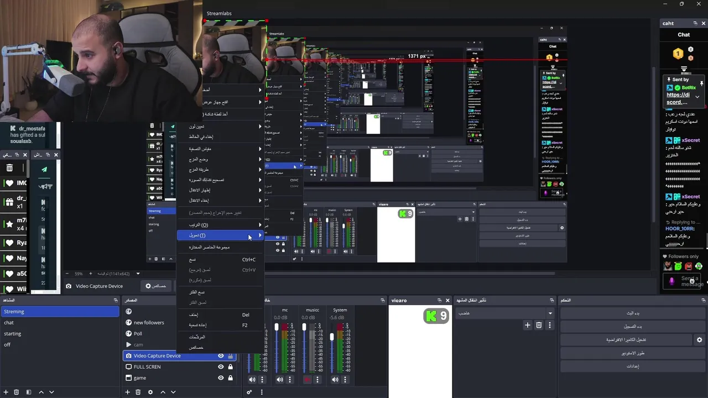Click Start Recording button in Controls

coord(633,327)
